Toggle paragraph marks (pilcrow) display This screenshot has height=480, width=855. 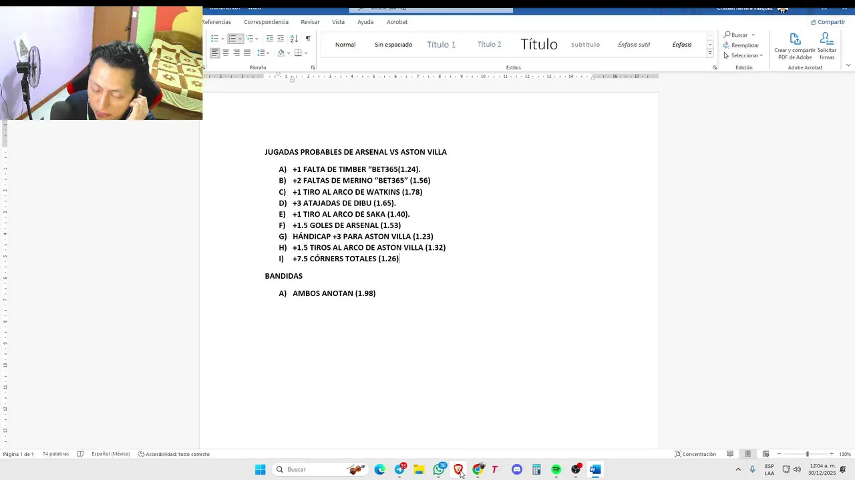tap(308, 39)
